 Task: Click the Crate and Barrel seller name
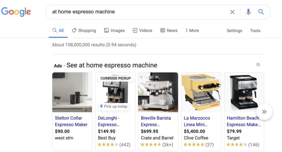[x=157, y=138]
